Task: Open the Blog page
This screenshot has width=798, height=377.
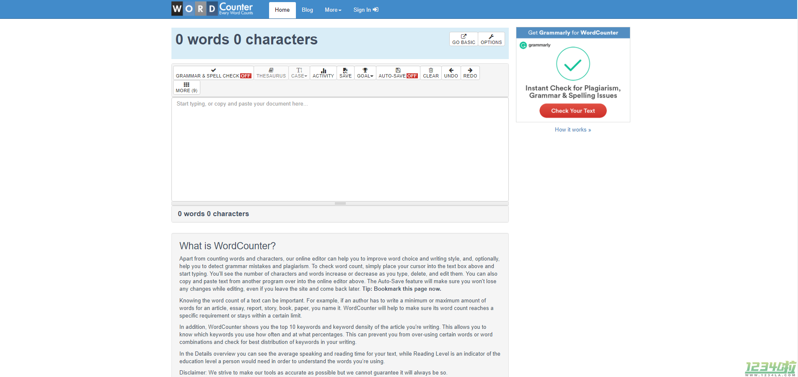Action: click(307, 10)
